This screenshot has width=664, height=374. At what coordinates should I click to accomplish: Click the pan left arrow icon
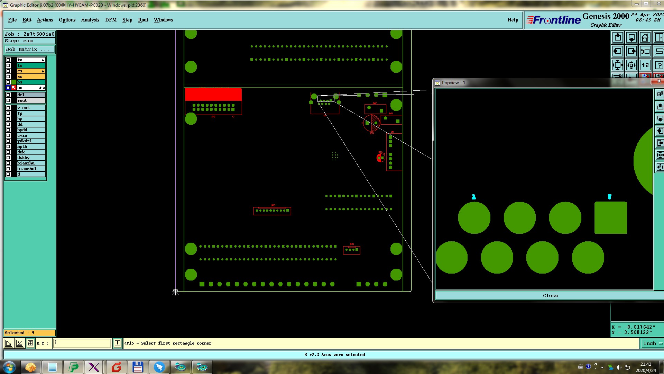tap(618, 51)
